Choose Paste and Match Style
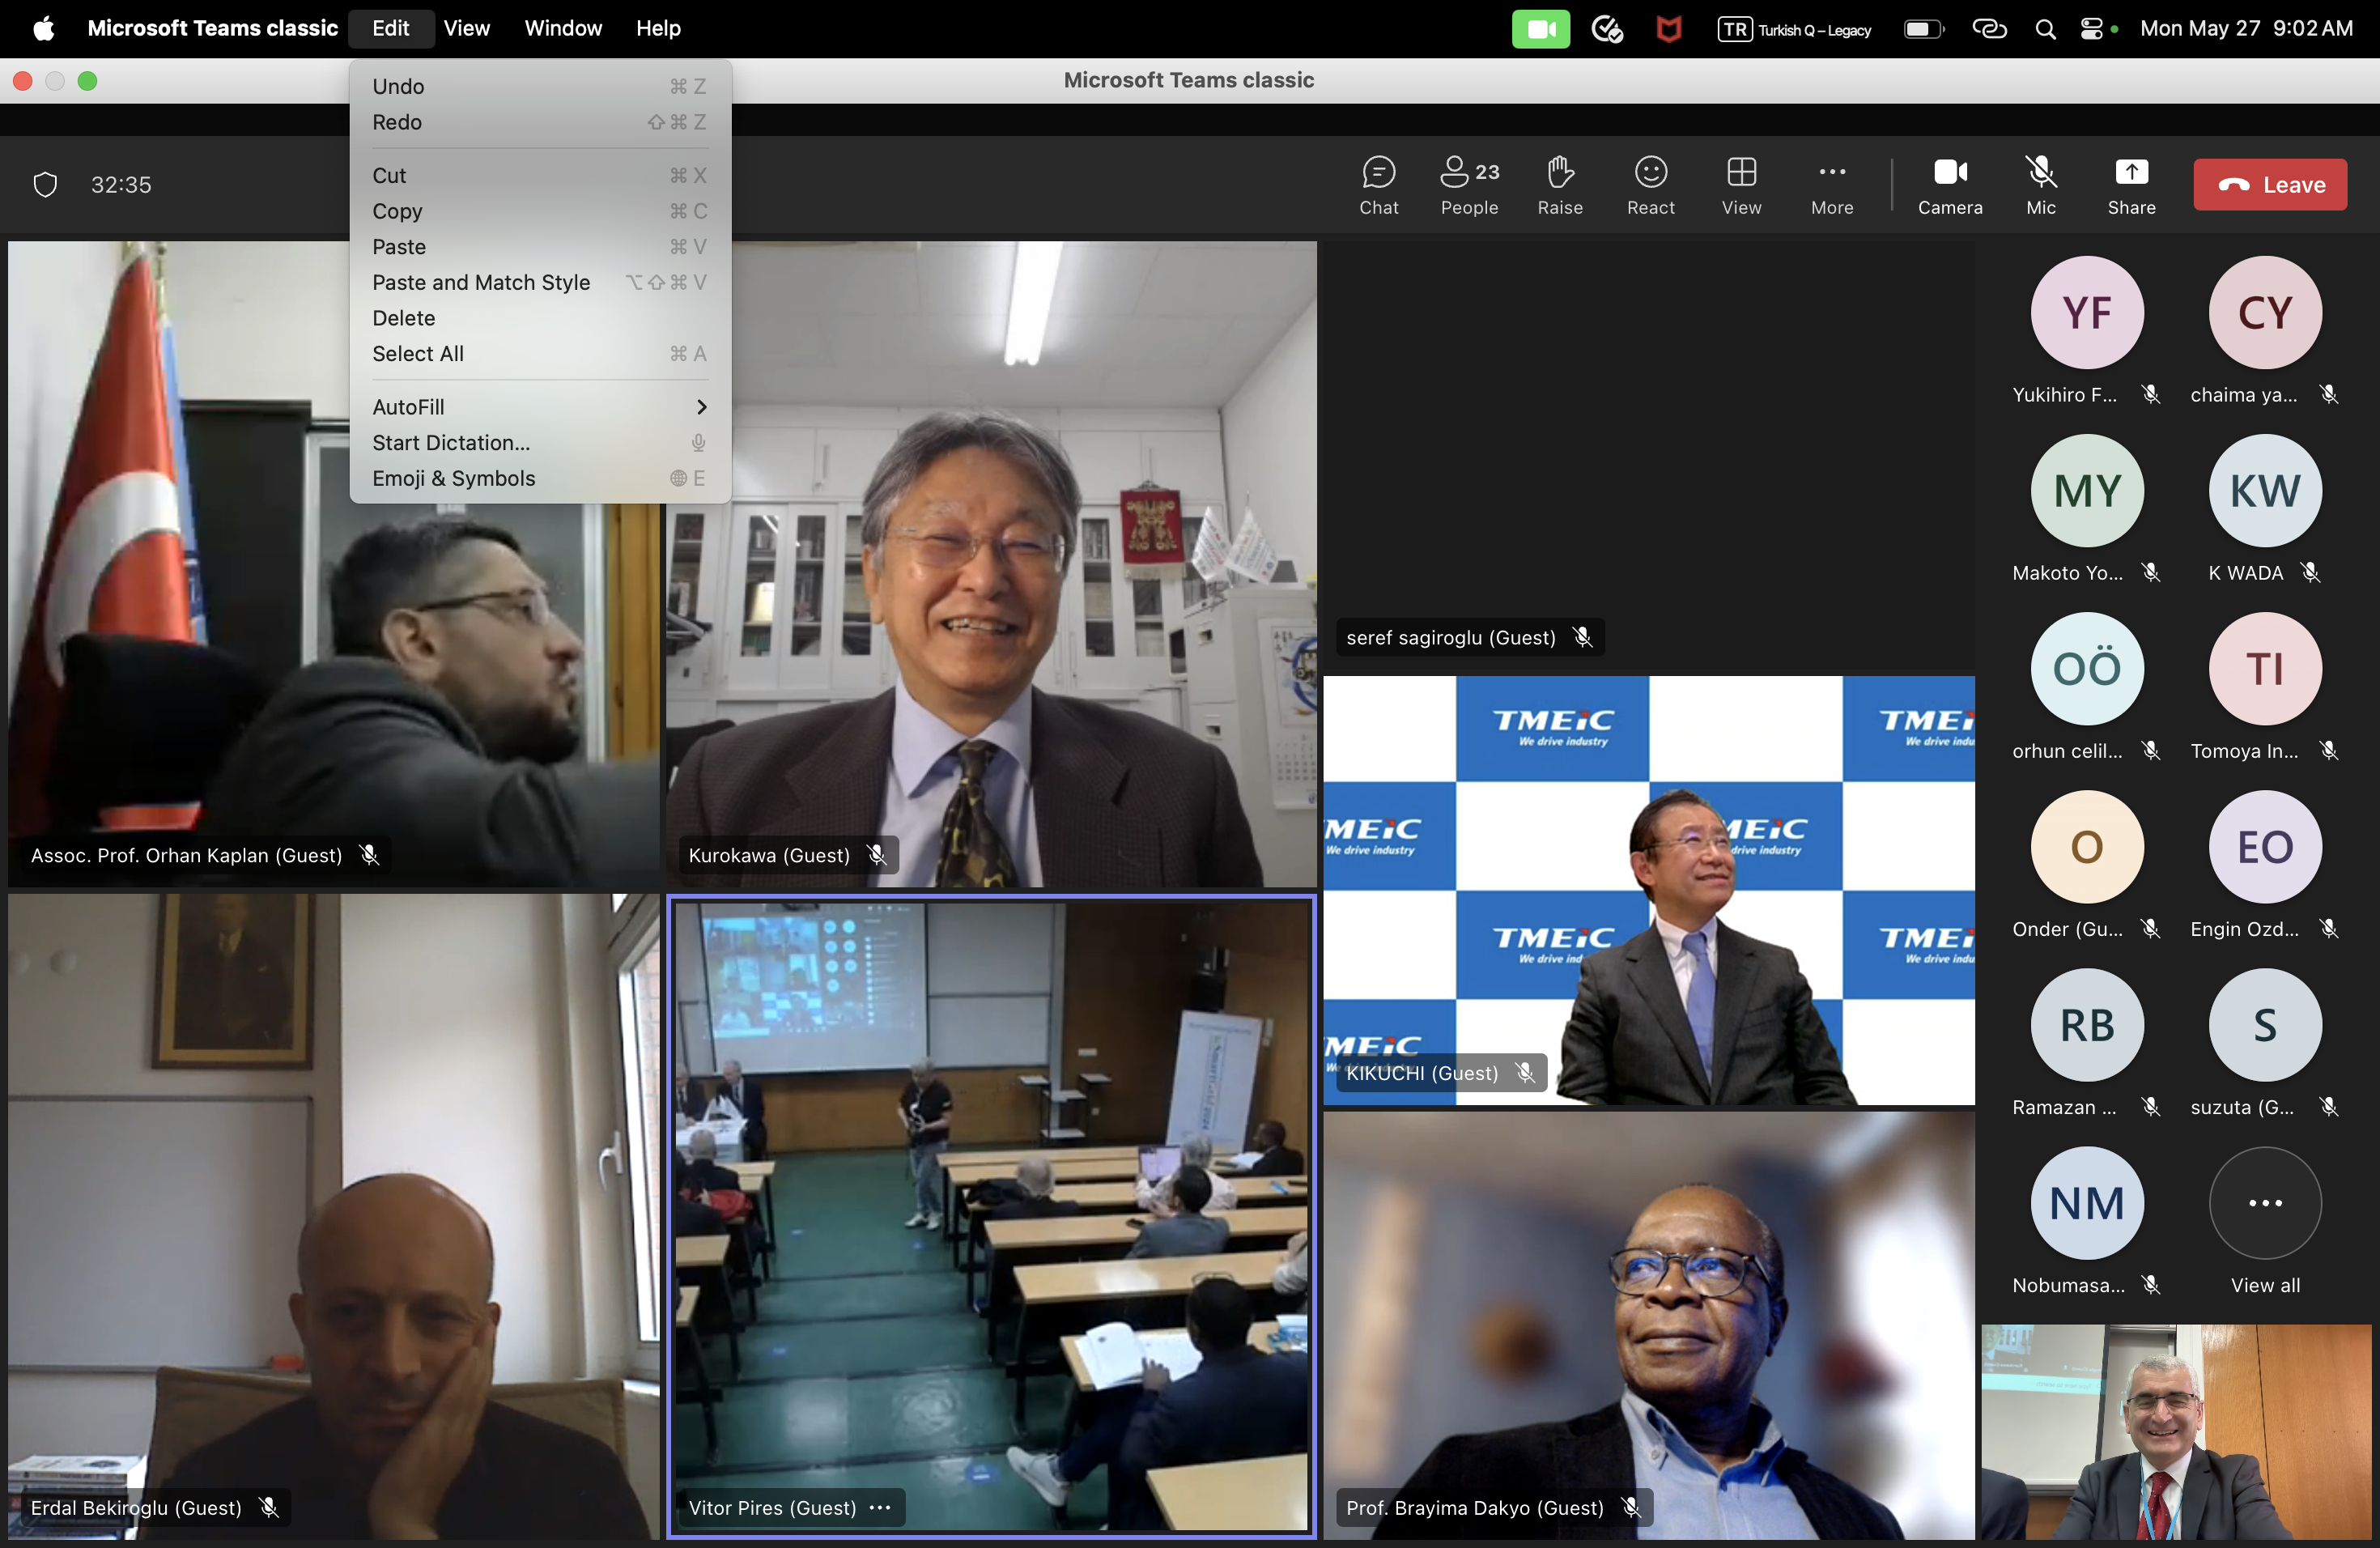The height and width of the screenshot is (1548, 2380). [540, 282]
